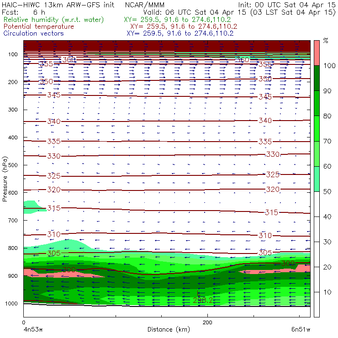The image size is (338, 338).
Task: Click the red XY coordinates line
Action: click(184, 26)
